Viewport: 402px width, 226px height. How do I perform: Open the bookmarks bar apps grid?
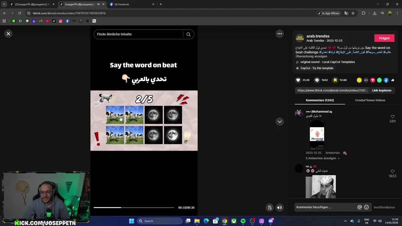coord(4,21)
